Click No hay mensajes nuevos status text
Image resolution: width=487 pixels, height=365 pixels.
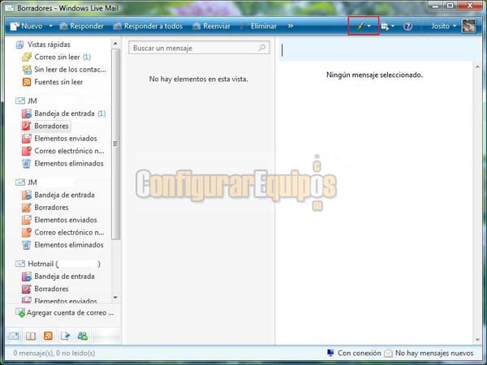tap(434, 353)
